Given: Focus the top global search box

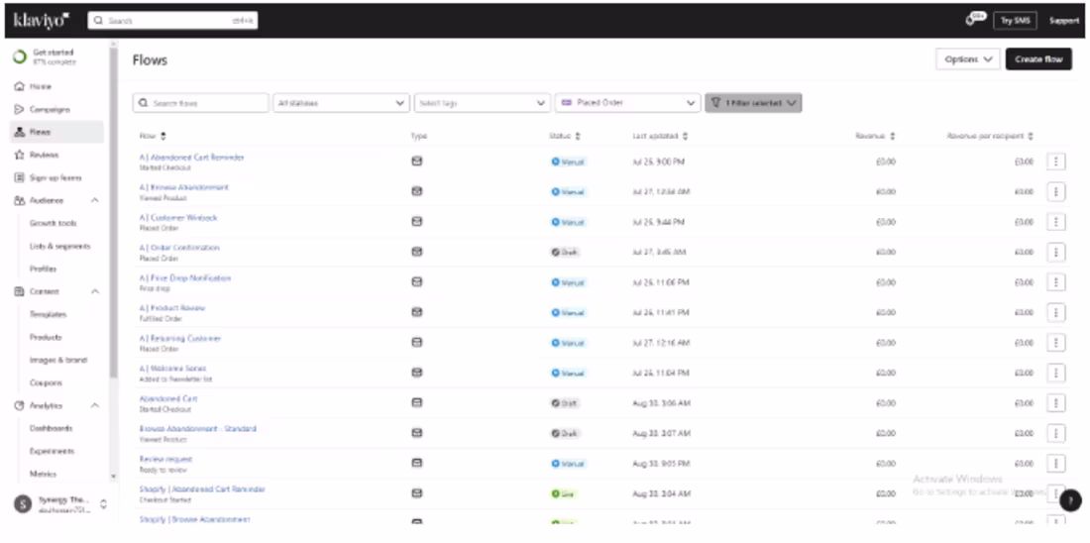Looking at the screenshot, I should (172, 21).
